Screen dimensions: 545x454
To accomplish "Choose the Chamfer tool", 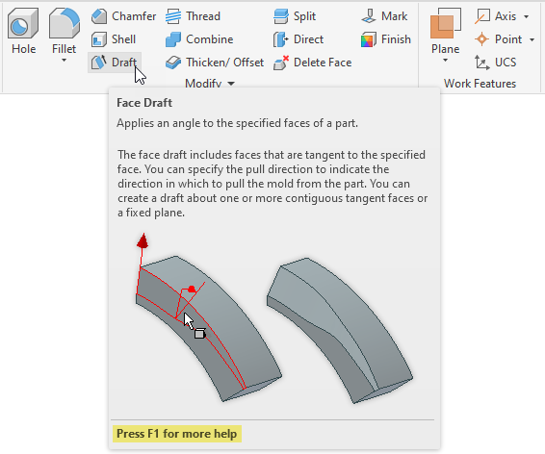I will (x=124, y=16).
